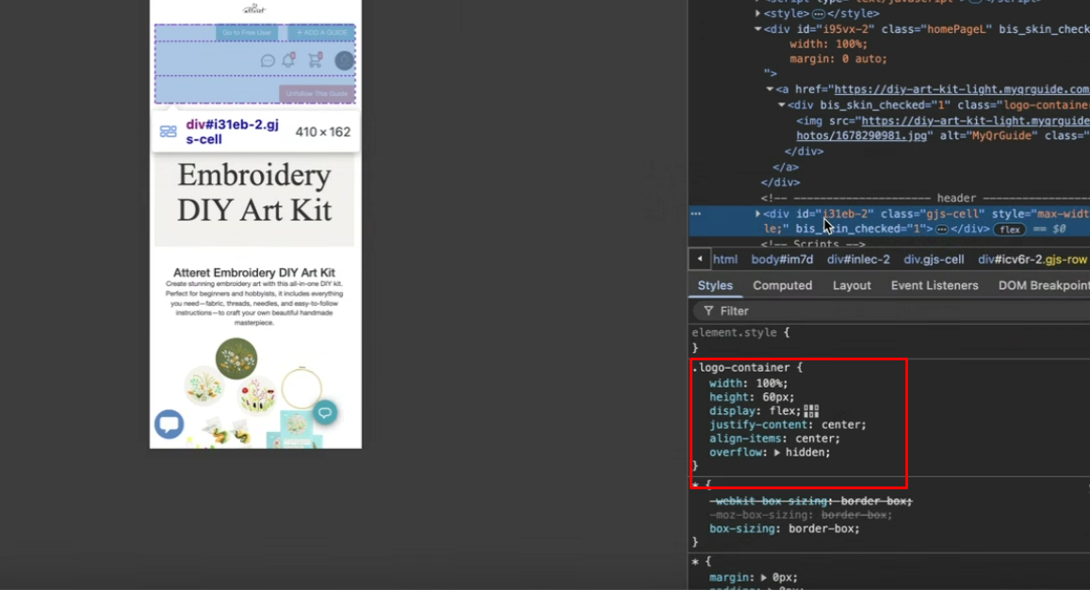Switch to the Layout tab
Image resolution: width=1090 pixels, height=590 pixels.
point(852,285)
